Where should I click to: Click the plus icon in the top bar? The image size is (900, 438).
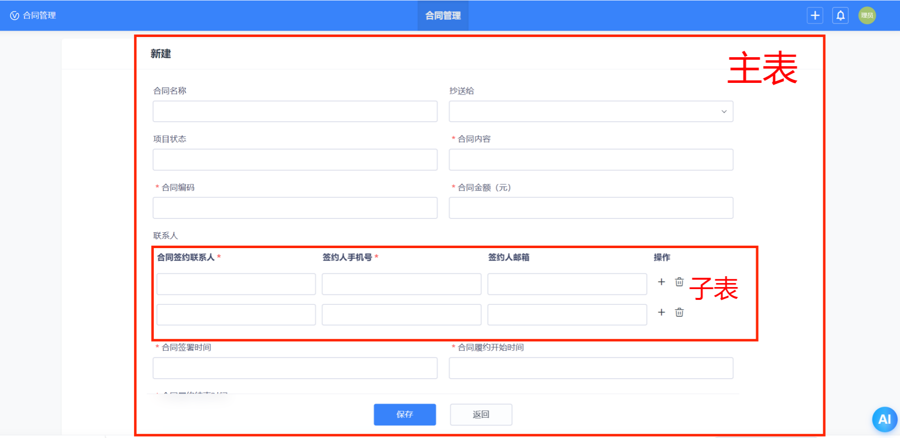(815, 15)
